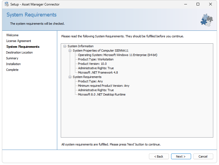The image size is (219, 165).
Task: Select Destination Location step in sidebar
Action: [19, 52]
